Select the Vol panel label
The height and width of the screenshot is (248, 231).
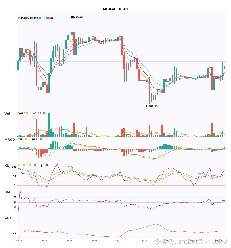click(7, 114)
